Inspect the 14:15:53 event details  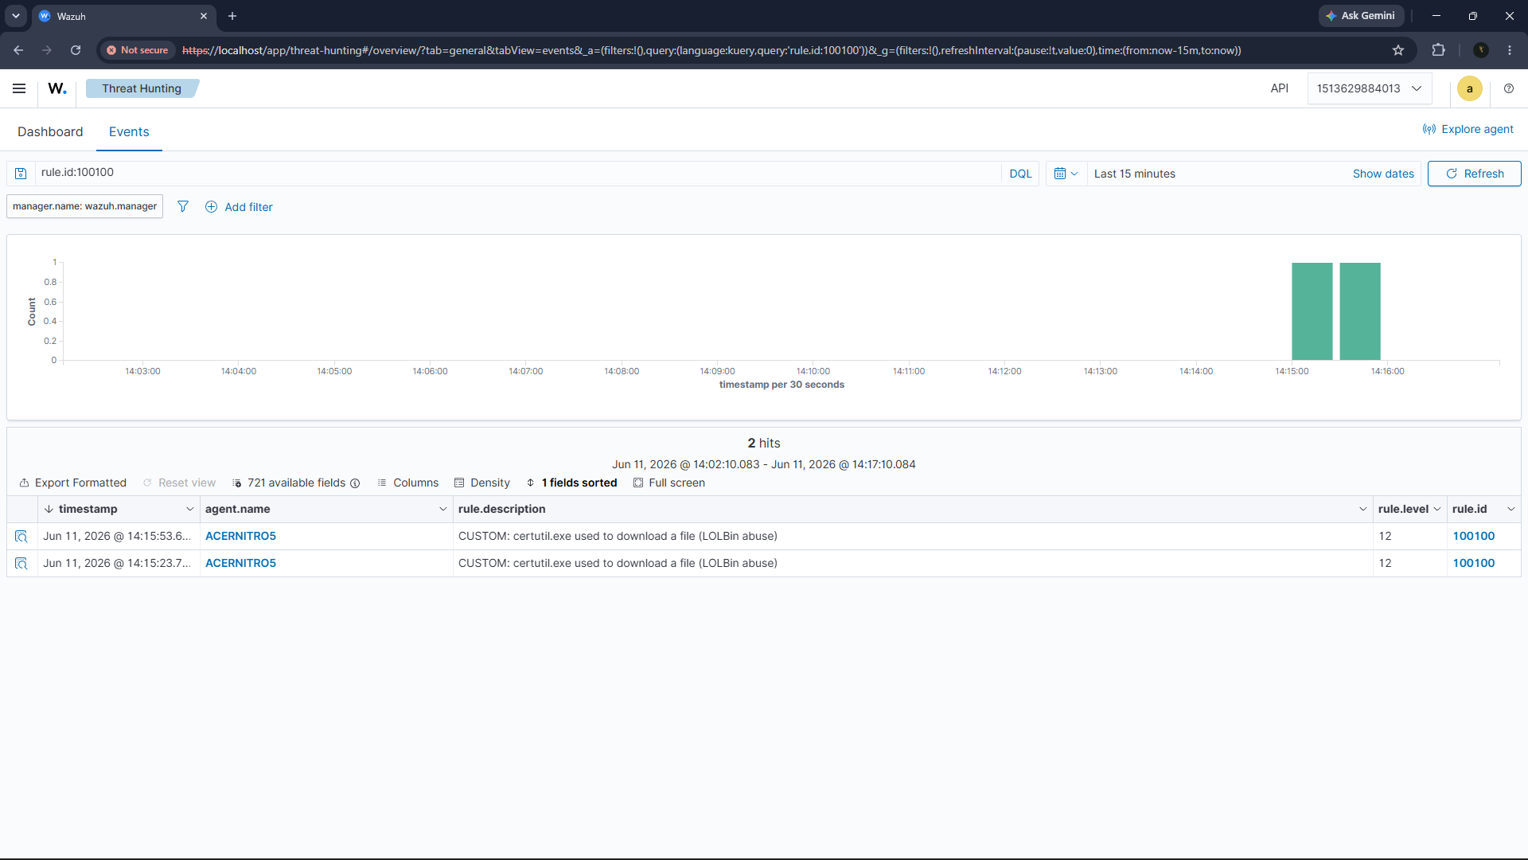[x=21, y=537]
